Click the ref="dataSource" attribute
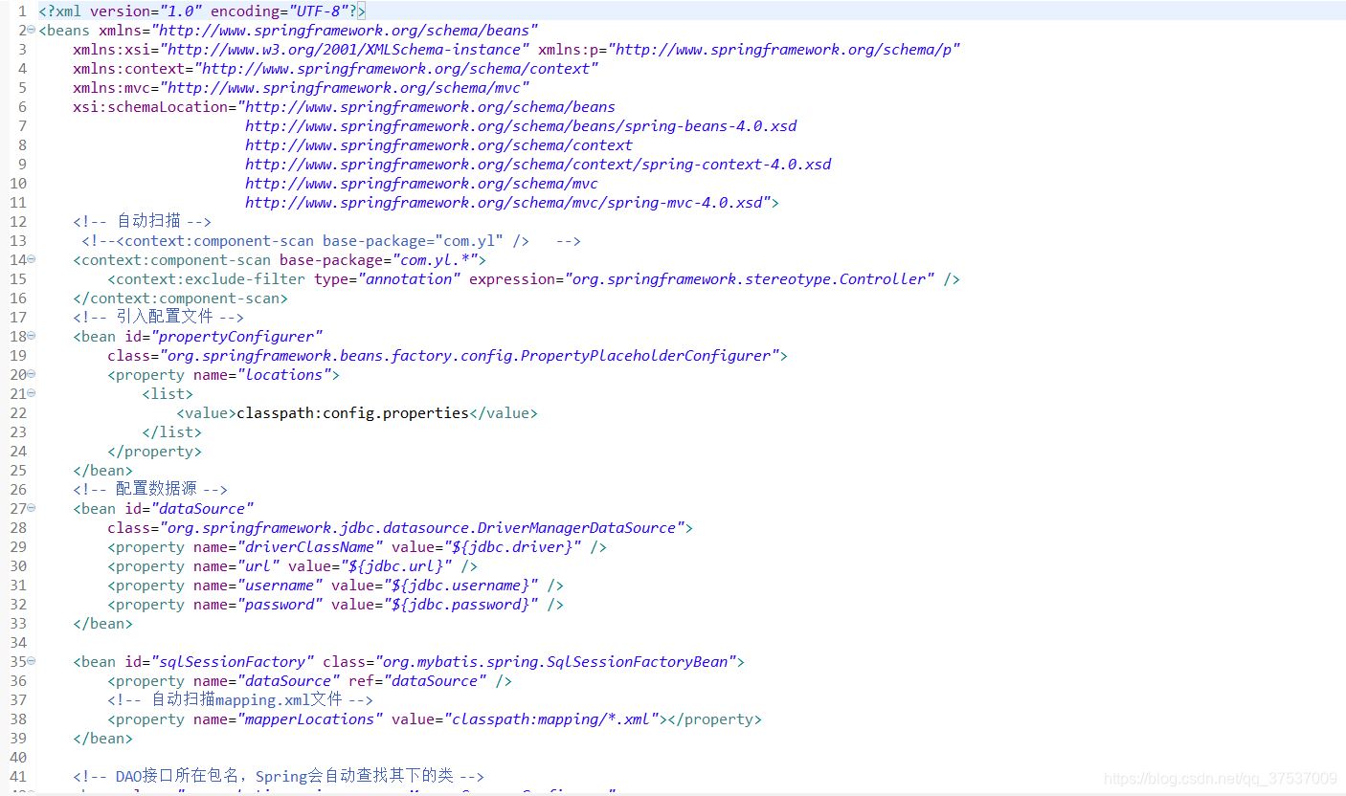1346x796 pixels. (x=417, y=681)
